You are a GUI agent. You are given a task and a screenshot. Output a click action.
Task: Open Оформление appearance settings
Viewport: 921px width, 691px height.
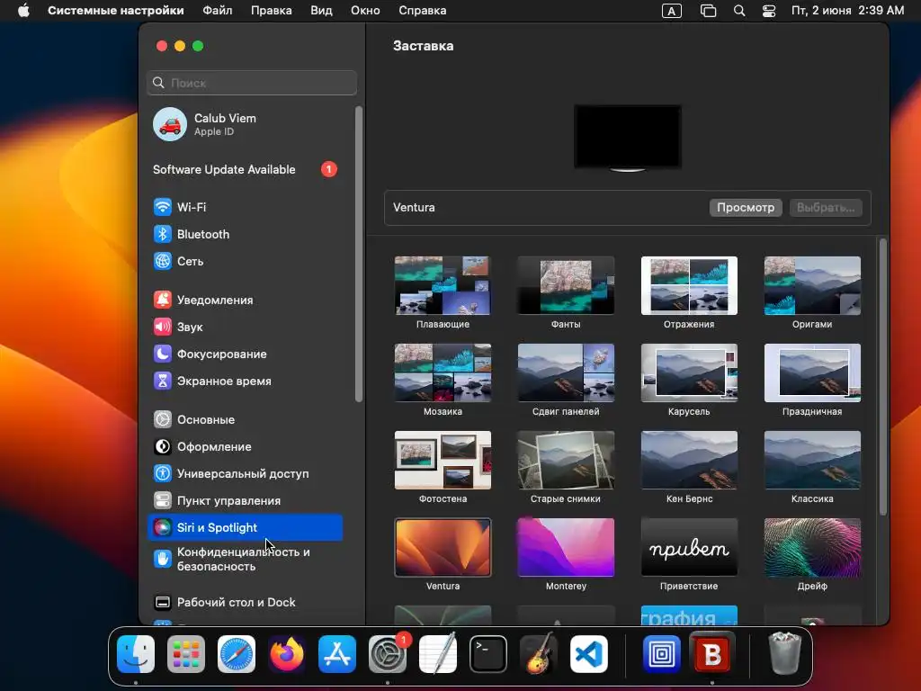[x=245, y=446]
